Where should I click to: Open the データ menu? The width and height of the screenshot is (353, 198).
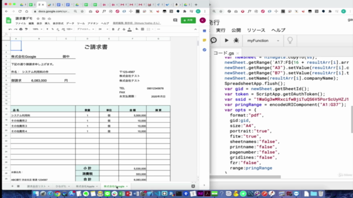tap(70, 23)
